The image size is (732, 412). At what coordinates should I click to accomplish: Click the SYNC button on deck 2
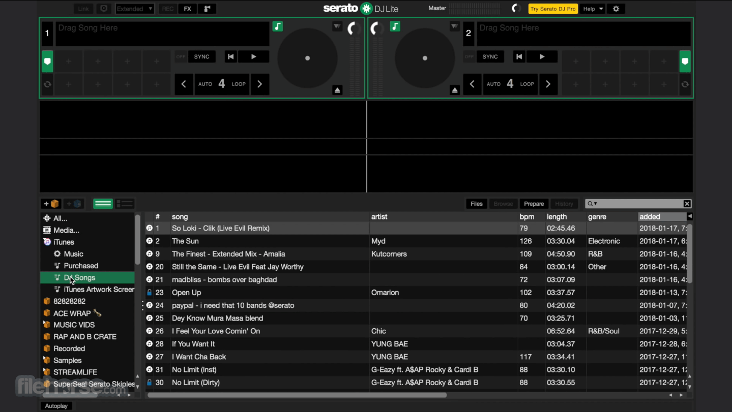click(x=490, y=56)
